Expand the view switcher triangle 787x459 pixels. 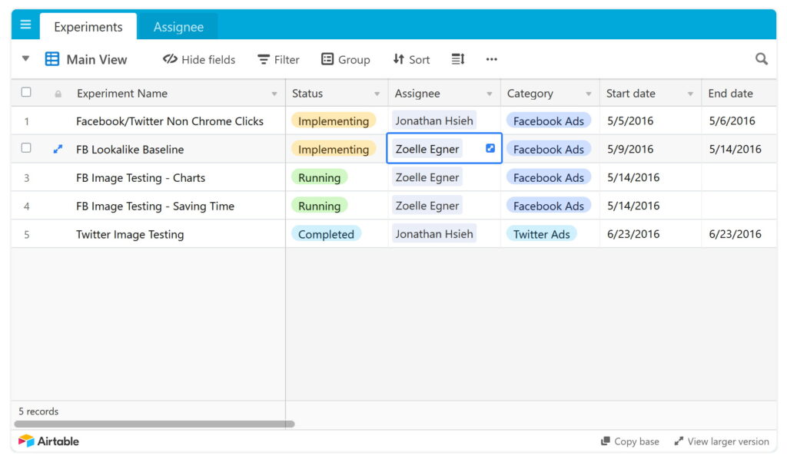coord(25,59)
